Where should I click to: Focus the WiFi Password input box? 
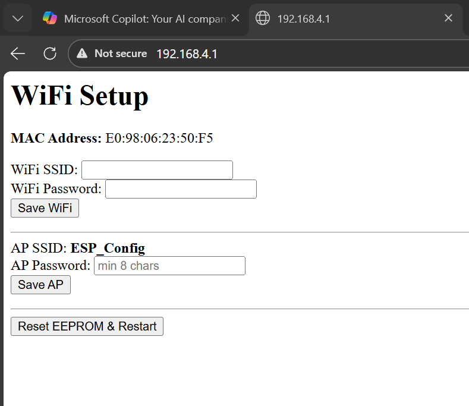(x=181, y=189)
